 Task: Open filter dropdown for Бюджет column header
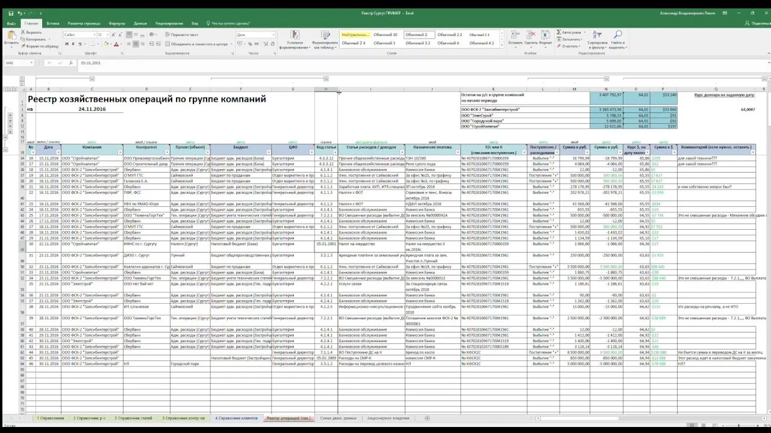pyautogui.click(x=269, y=152)
